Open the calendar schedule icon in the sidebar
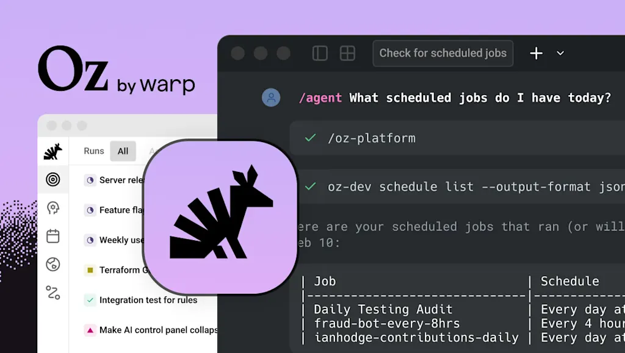625x353 pixels. (x=54, y=236)
